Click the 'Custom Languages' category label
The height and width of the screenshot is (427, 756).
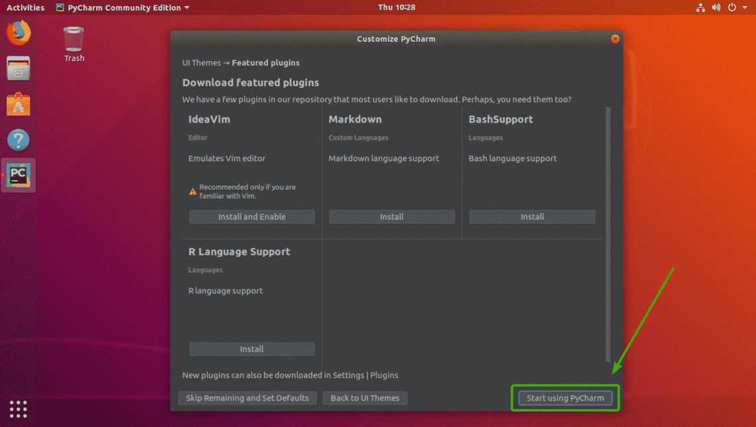(x=358, y=138)
